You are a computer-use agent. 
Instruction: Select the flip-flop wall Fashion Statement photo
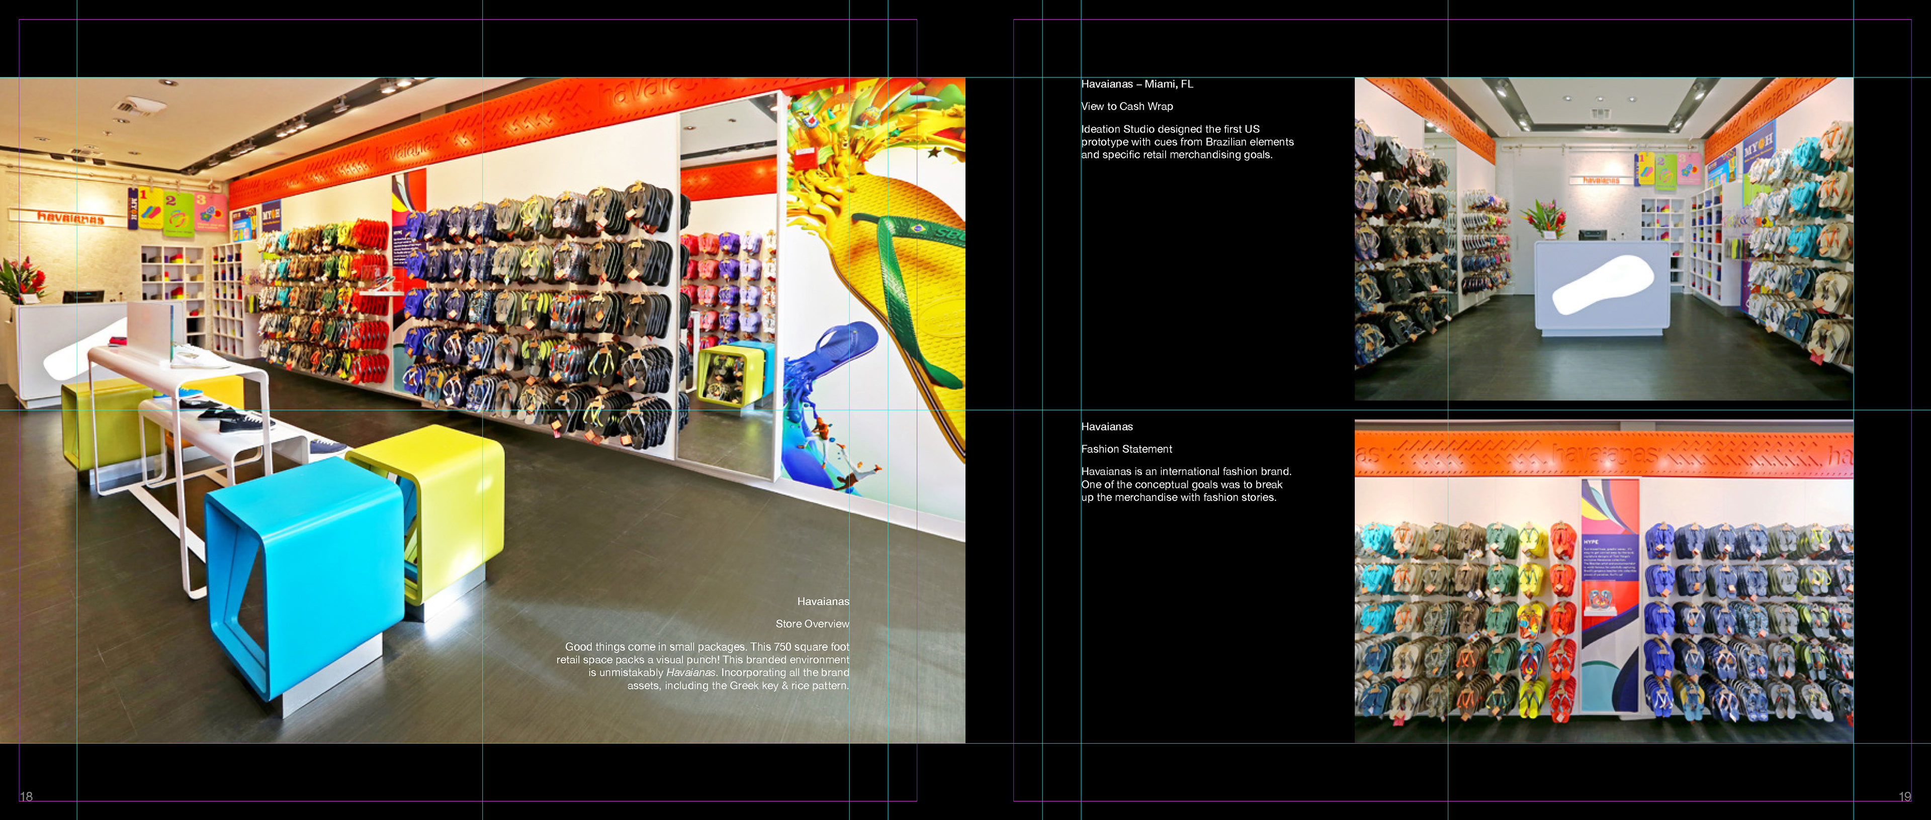pyautogui.click(x=1604, y=581)
